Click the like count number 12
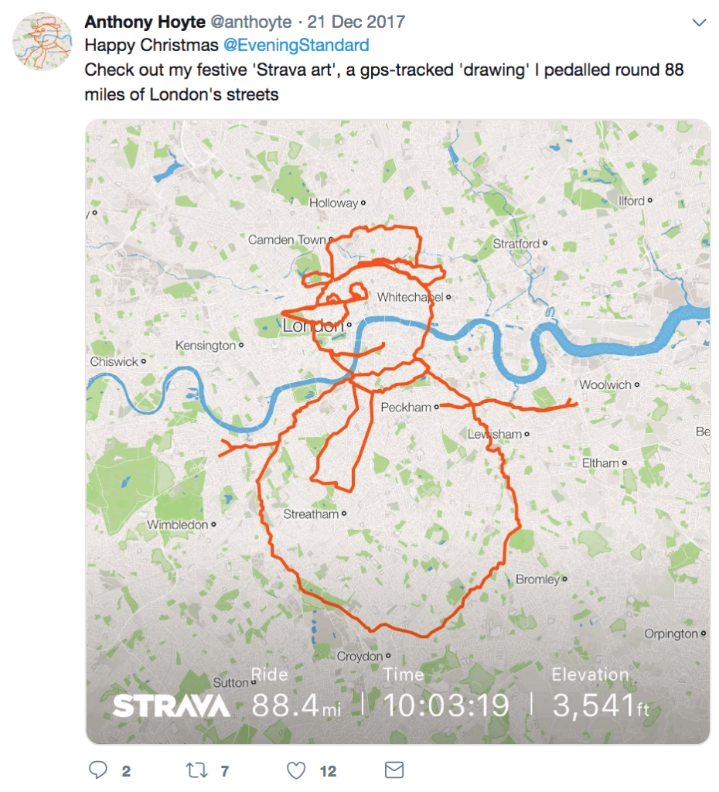719x792 pixels. [x=328, y=771]
